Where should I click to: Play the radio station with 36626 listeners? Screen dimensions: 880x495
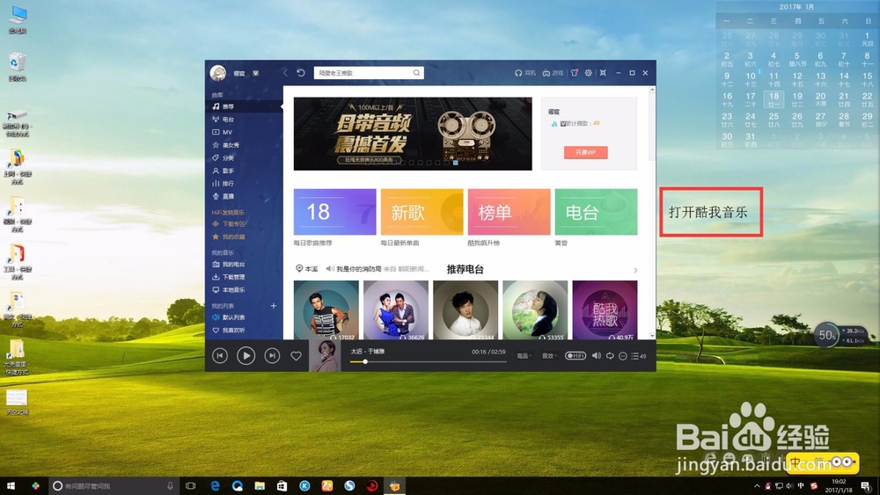tap(396, 310)
